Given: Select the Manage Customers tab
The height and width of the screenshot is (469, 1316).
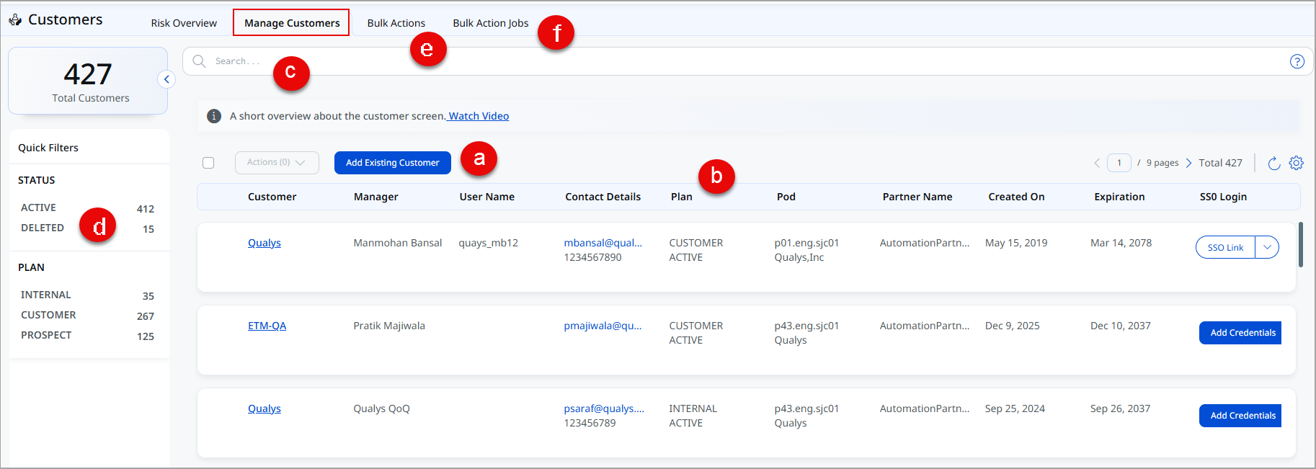Looking at the screenshot, I should coord(291,23).
